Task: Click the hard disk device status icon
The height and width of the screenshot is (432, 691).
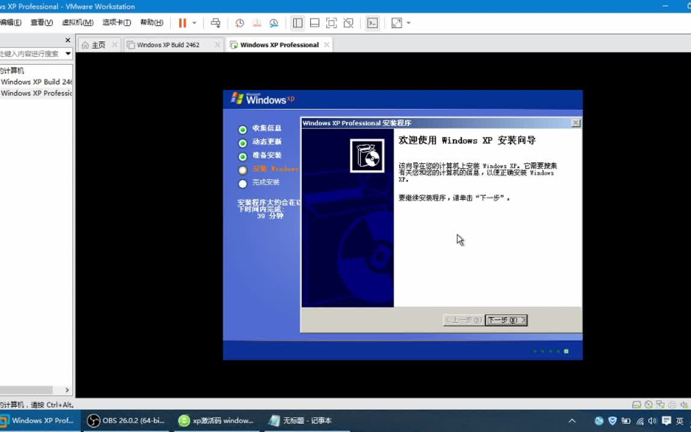Action: click(636, 404)
